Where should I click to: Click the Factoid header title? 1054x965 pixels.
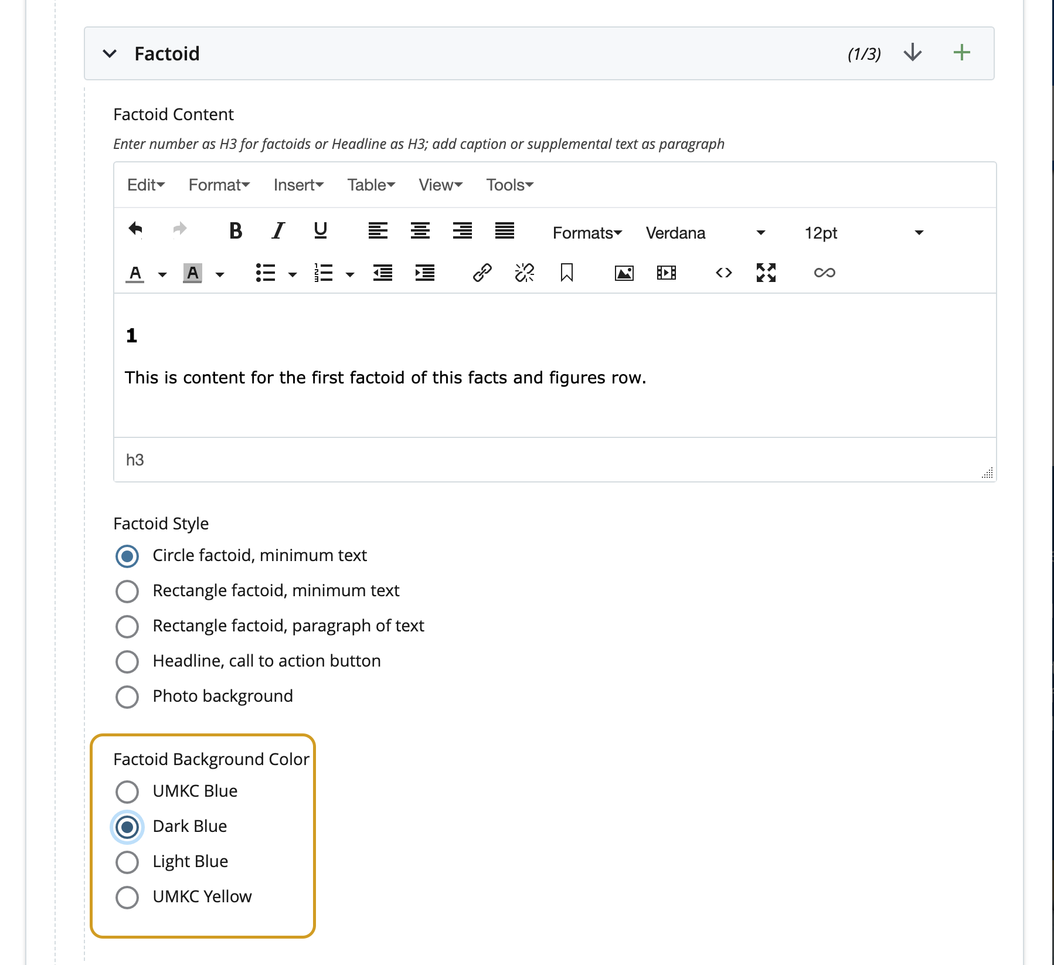point(167,54)
